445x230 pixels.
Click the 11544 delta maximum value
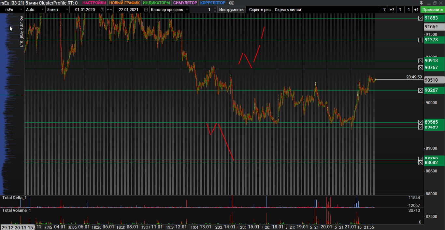tap(414, 198)
